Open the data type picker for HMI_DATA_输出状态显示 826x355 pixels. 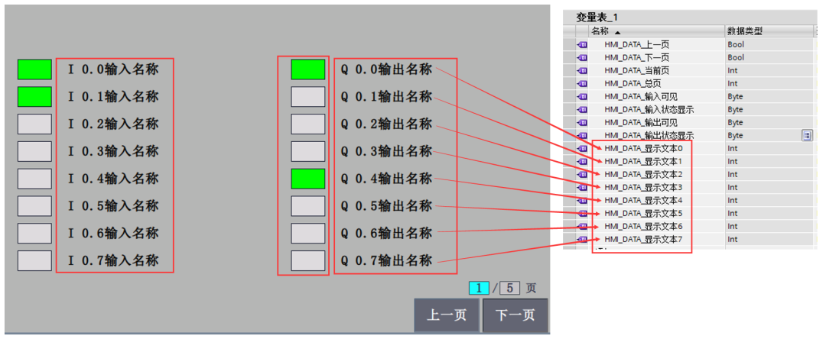click(x=807, y=136)
